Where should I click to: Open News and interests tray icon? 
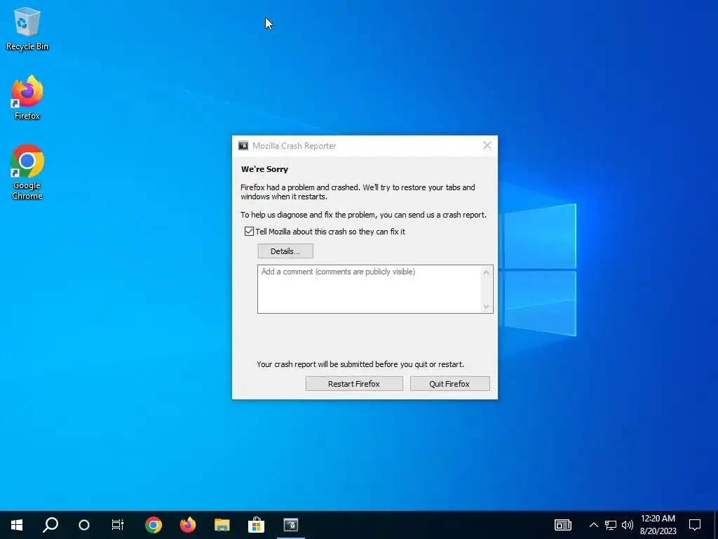coord(563,525)
